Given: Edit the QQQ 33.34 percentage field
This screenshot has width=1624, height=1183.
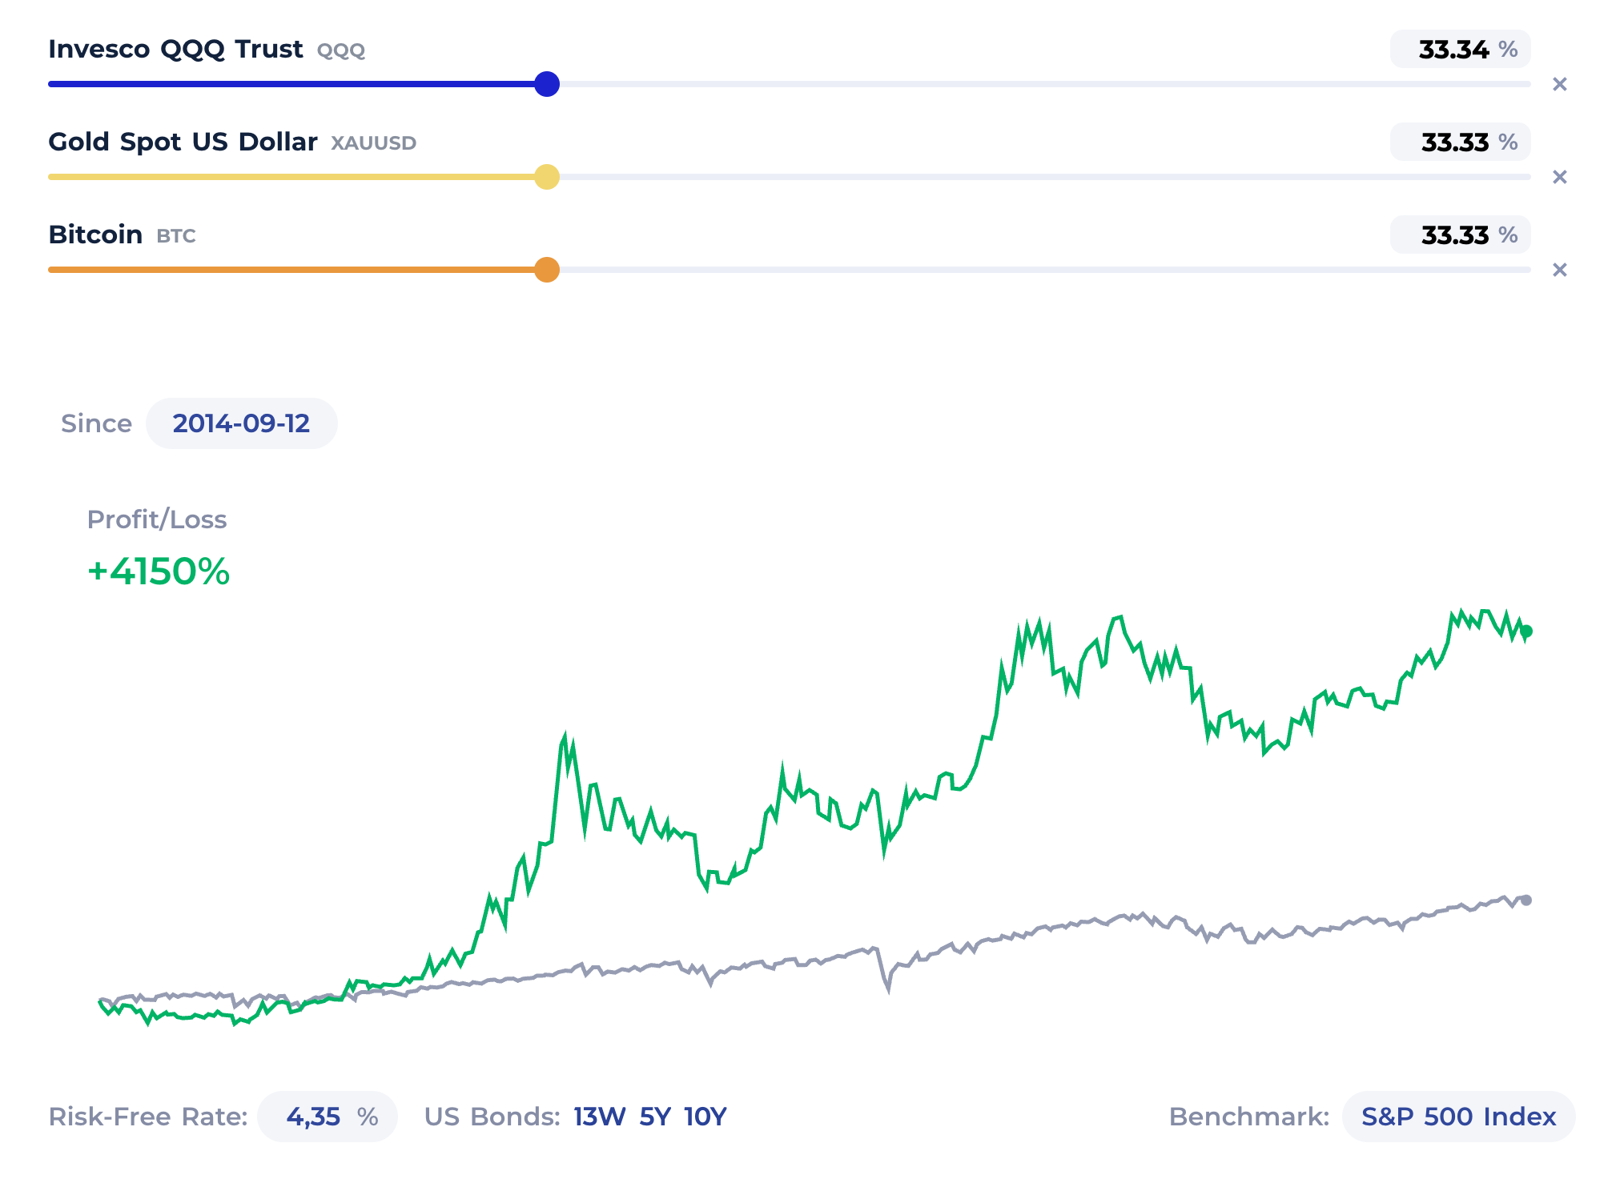Looking at the screenshot, I should click(1460, 50).
